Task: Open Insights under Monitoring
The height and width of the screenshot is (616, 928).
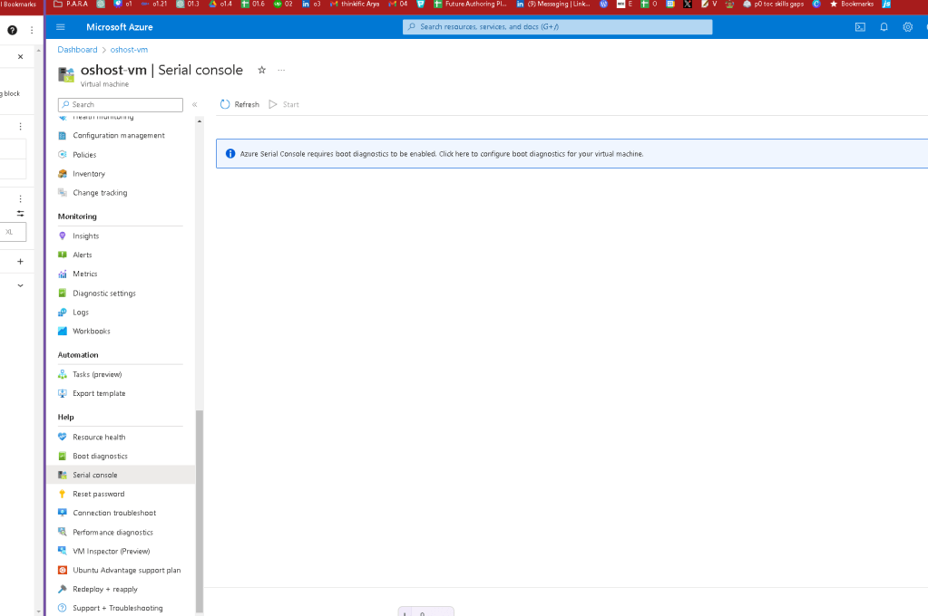Action: [86, 236]
